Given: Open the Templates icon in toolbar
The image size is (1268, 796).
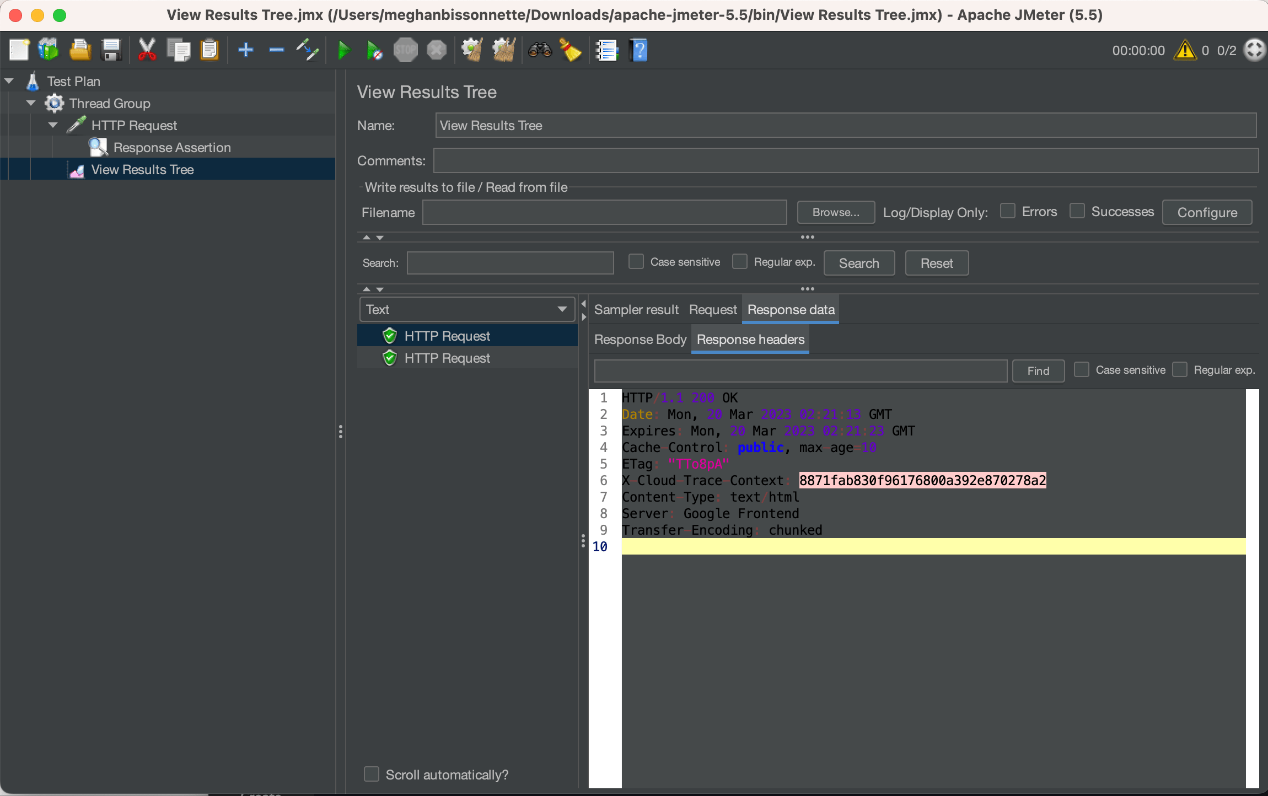Looking at the screenshot, I should tap(49, 50).
